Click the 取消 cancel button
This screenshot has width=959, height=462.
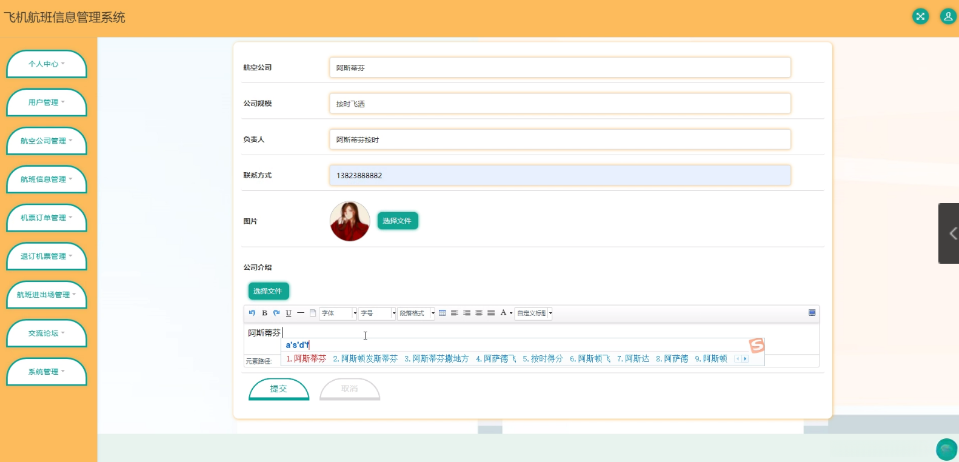(x=350, y=389)
